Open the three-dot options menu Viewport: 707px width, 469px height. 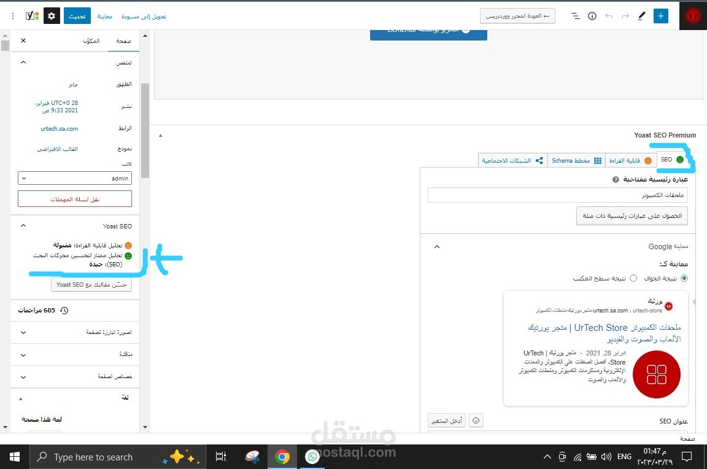tap(13, 16)
